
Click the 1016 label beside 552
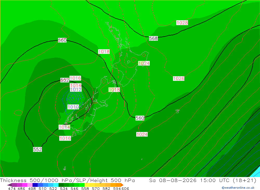click(x=75, y=78)
